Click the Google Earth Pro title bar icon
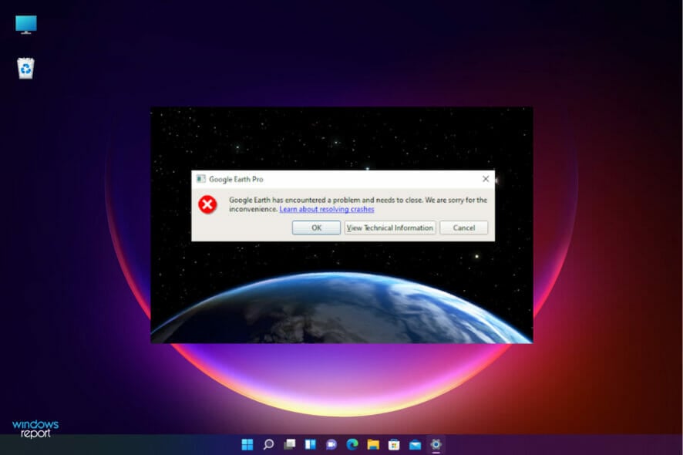Viewport: 683px width, 455px height. click(x=200, y=179)
